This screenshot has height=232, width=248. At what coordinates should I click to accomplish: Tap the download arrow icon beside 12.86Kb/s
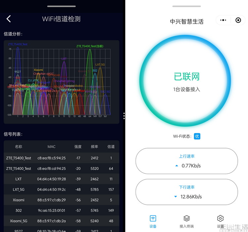pos(175,197)
